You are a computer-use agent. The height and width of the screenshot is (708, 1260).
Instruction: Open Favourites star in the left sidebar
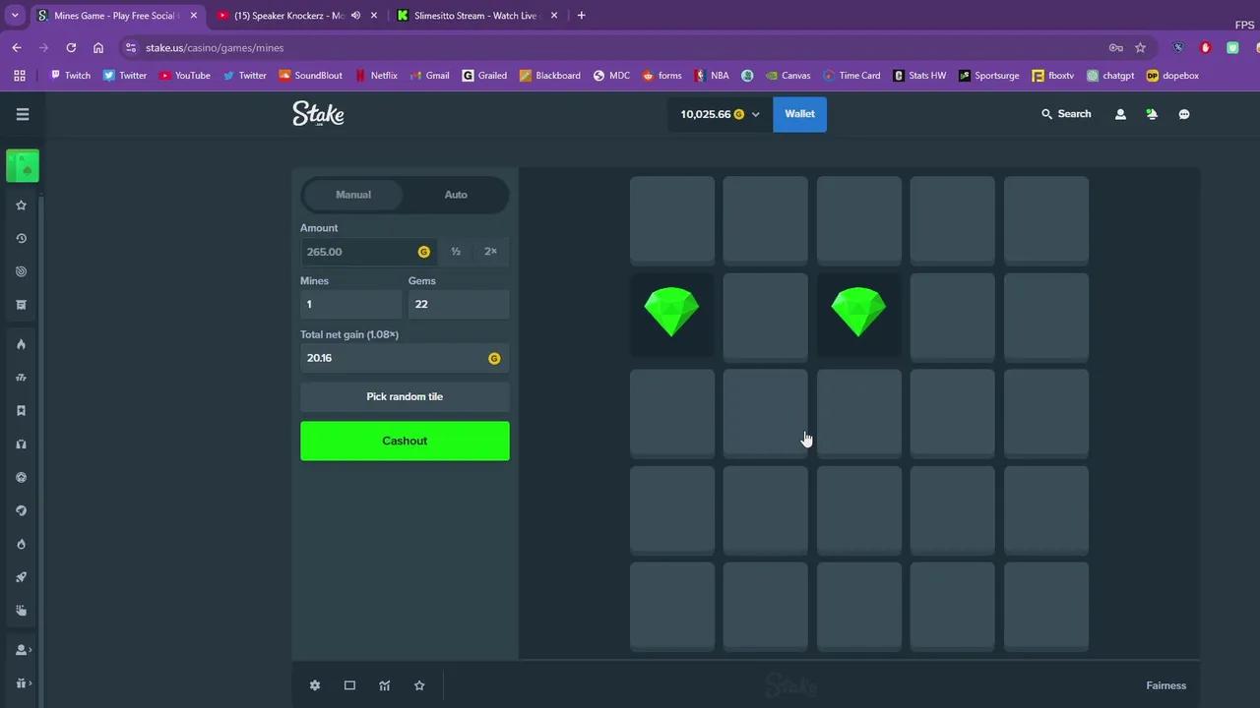click(21, 206)
